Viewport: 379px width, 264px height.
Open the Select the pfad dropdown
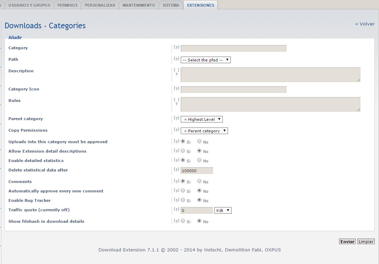tap(206, 60)
